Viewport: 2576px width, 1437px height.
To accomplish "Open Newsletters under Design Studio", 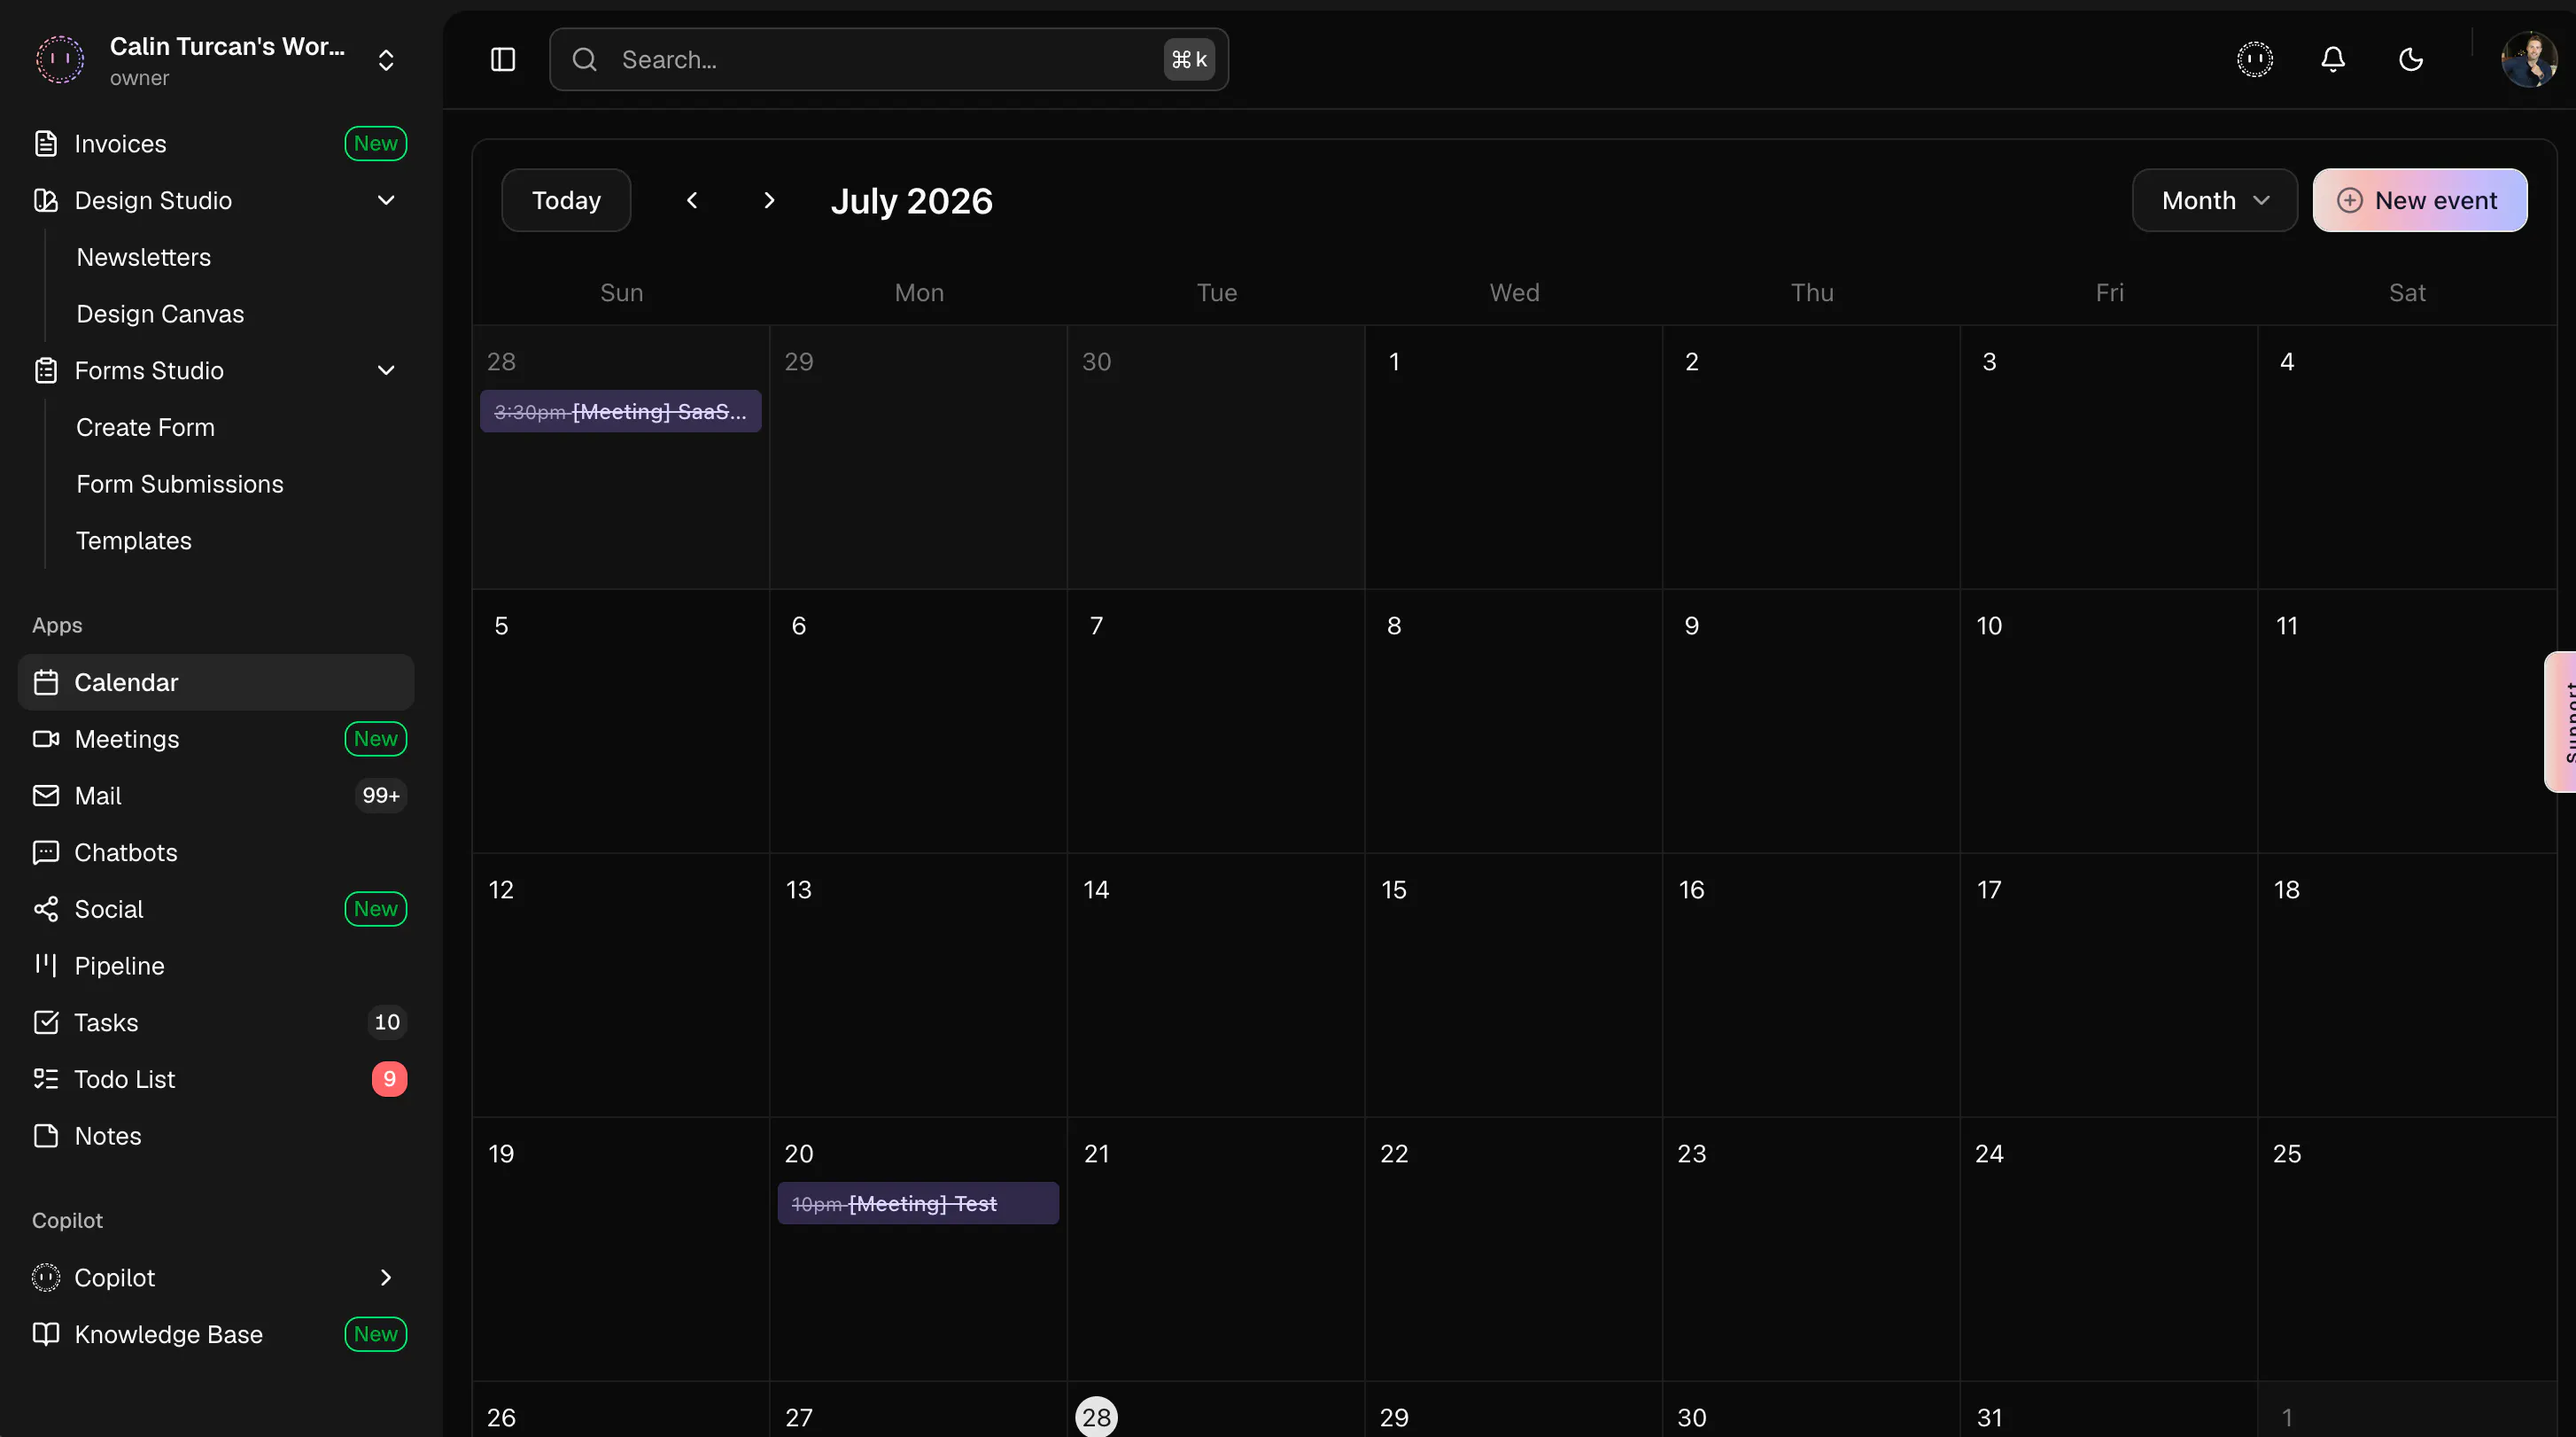I will (x=144, y=258).
